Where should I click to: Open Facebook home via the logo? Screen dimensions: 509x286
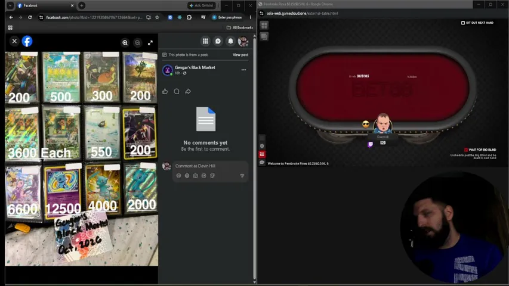27,41
